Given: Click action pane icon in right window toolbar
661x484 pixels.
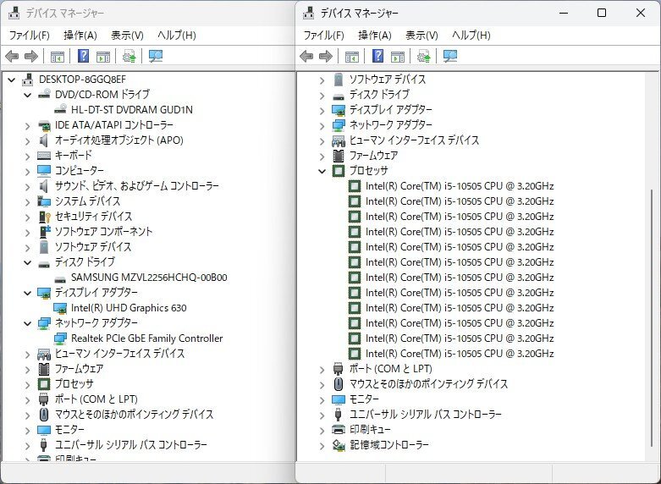Looking at the screenshot, I should (398, 56).
